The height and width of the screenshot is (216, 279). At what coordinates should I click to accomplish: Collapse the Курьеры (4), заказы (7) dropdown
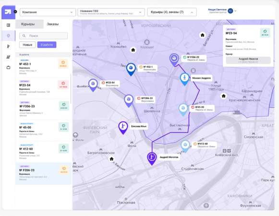click(x=172, y=12)
